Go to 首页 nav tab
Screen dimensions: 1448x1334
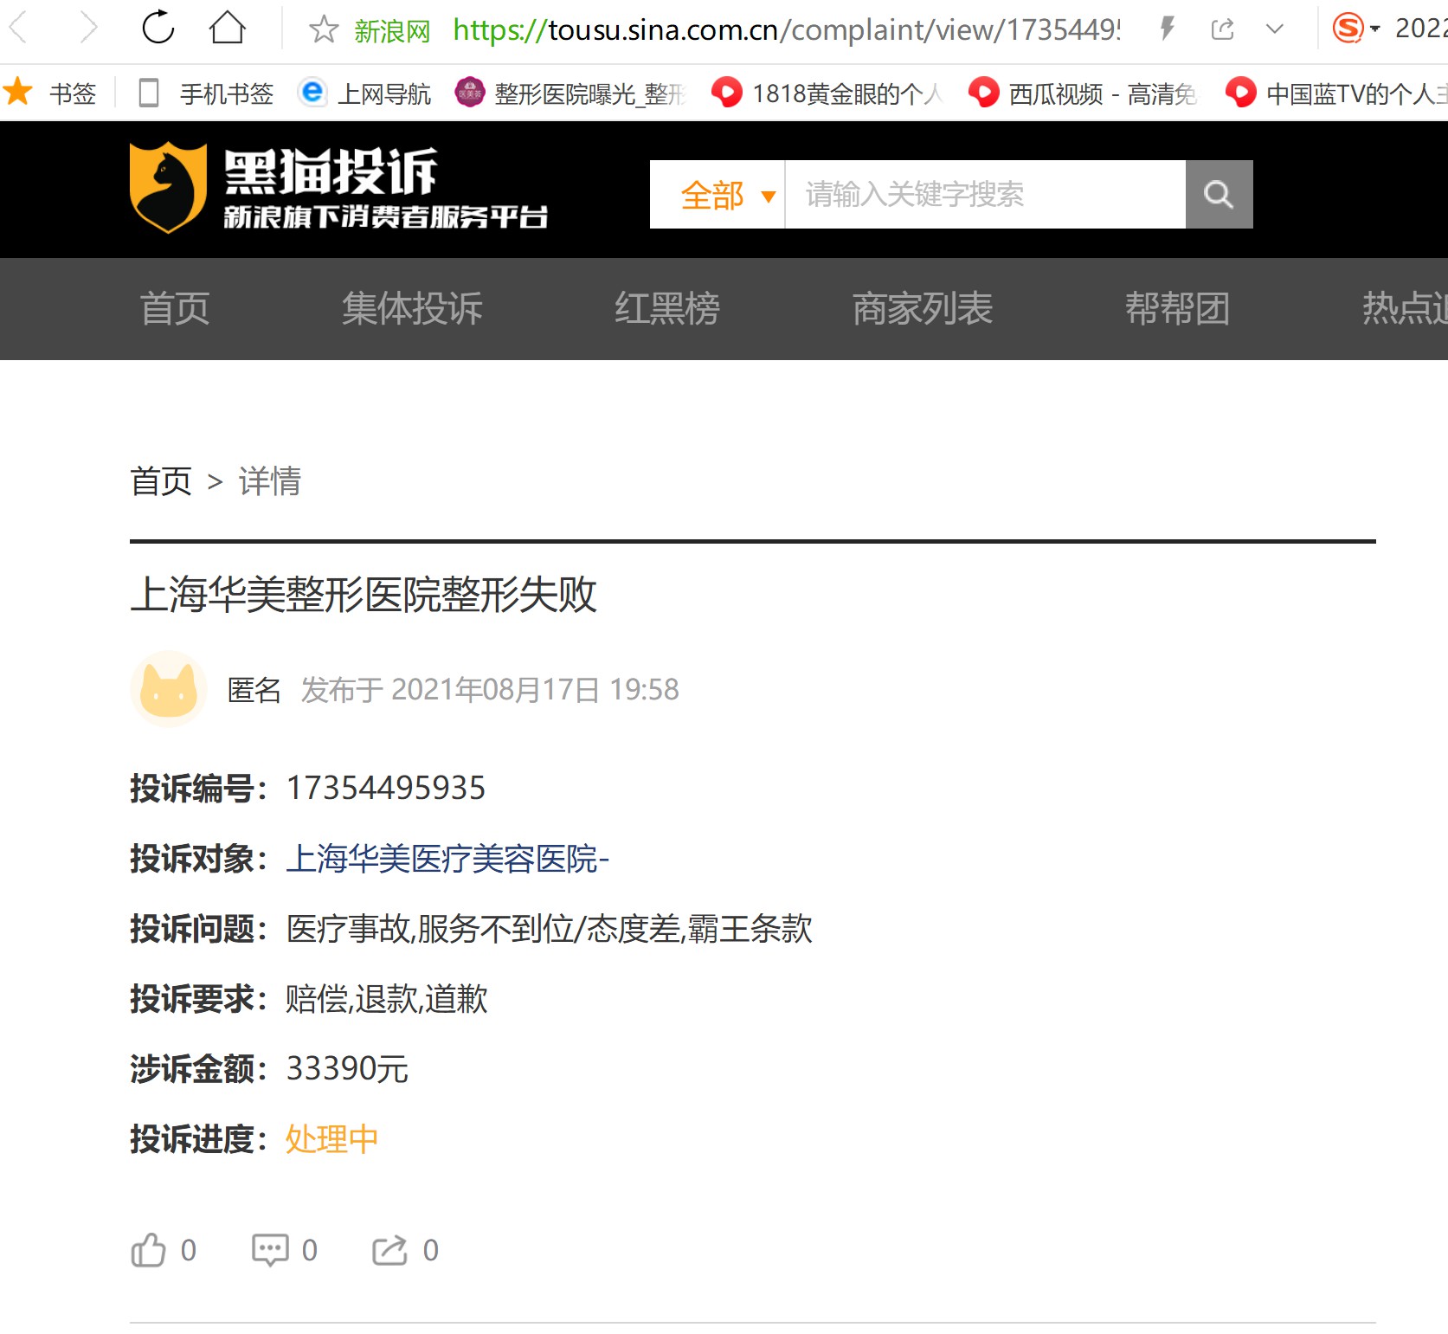[175, 308]
